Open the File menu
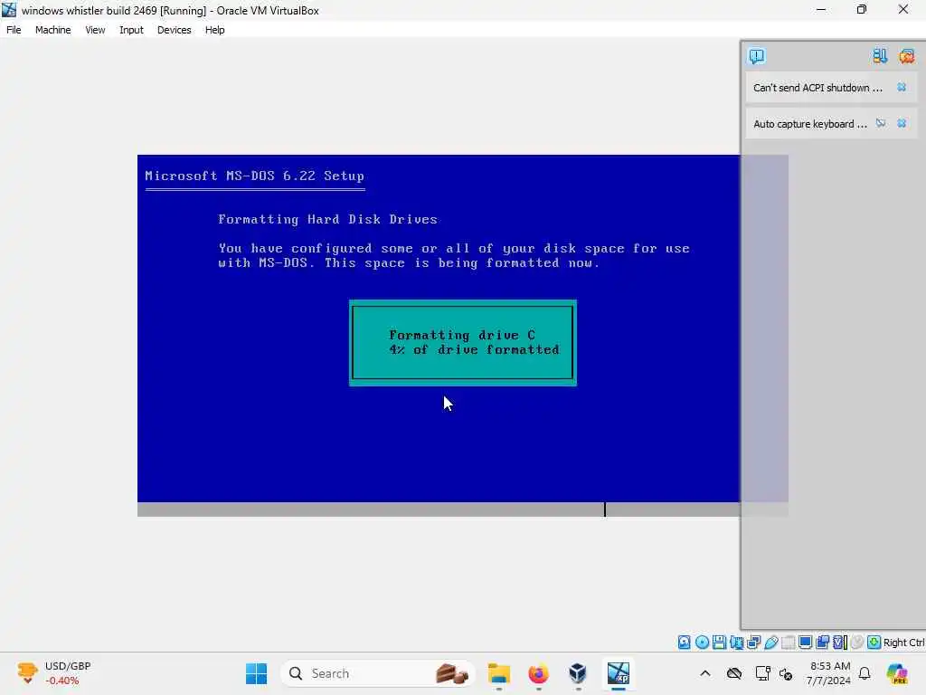Image resolution: width=926 pixels, height=695 pixels. (x=14, y=30)
